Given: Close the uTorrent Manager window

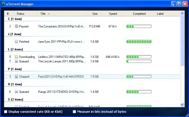Looking at the screenshot, I should pos(185,4).
